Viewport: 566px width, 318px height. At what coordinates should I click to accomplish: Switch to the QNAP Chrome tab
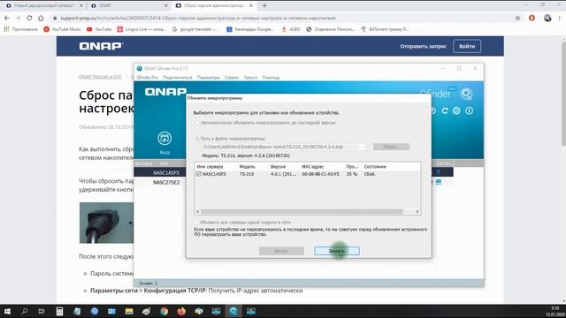point(128,5)
